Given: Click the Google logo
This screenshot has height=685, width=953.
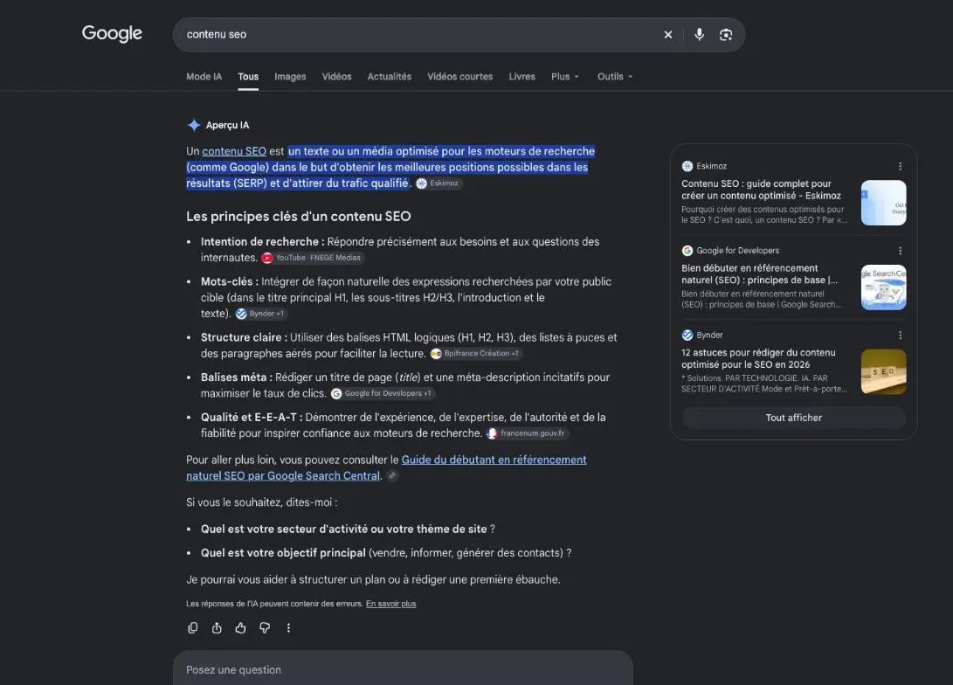Looking at the screenshot, I should pyautogui.click(x=112, y=33).
